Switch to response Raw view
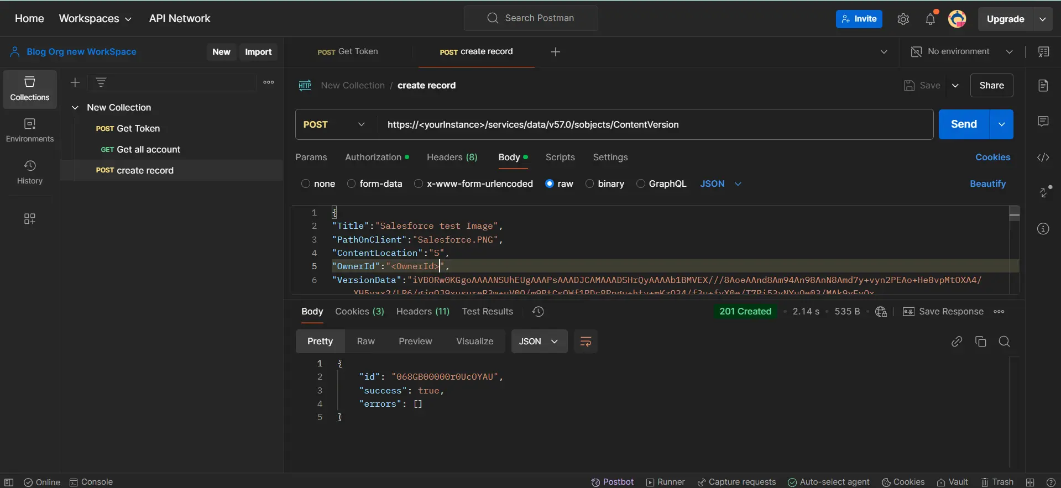The height and width of the screenshot is (488, 1061). click(x=366, y=342)
